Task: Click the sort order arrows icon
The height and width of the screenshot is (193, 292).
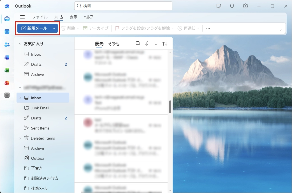Action: [165, 43]
